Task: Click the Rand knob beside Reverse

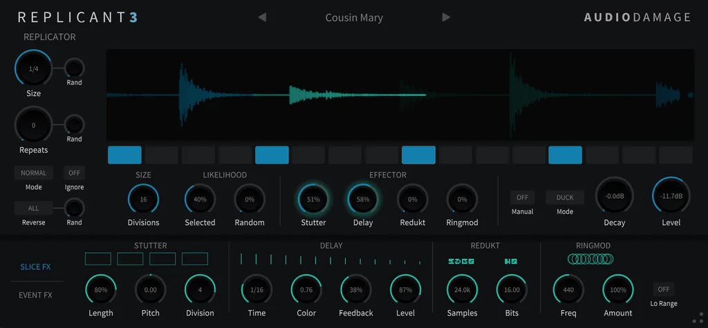Action: point(74,208)
